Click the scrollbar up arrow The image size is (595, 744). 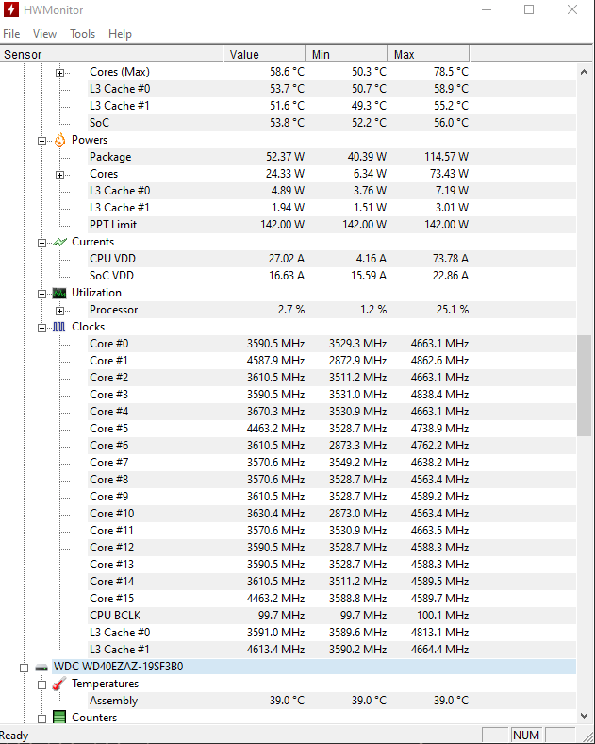tap(584, 72)
